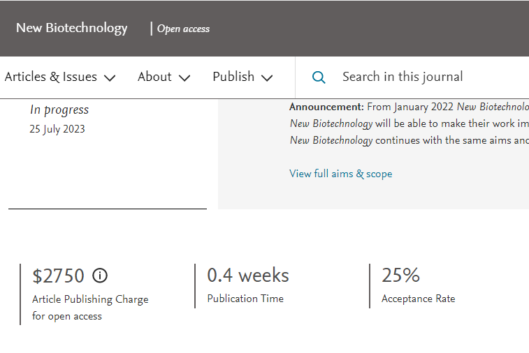529x353 pixels.
Task: Click the magnifier search icon
Action: click(319, 77)
